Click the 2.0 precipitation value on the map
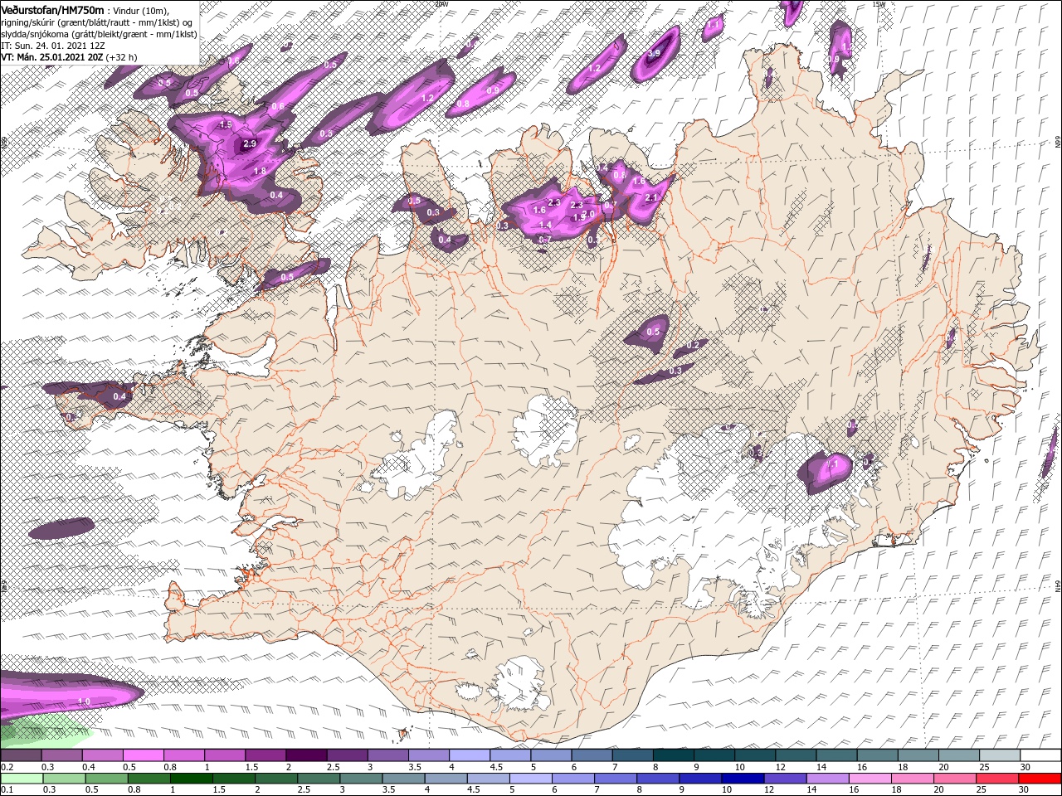1062x796 pixels. coord(590,213)
